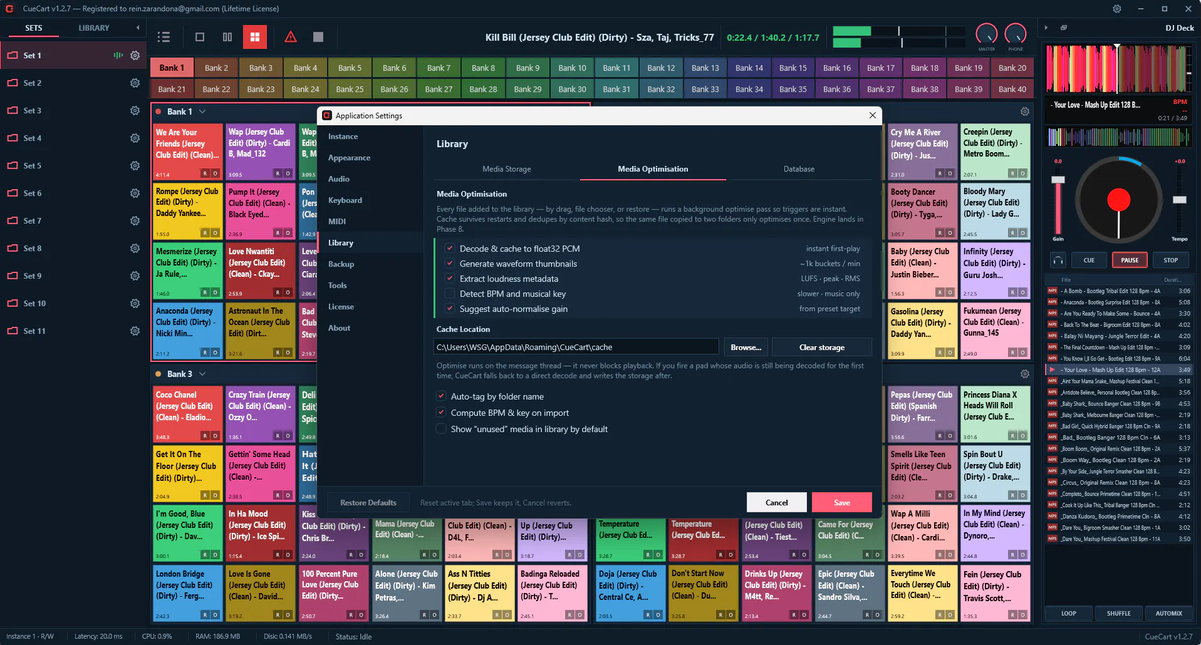Image resolution: width=1201 pixels, height=645 pixels.
Task: Click the Gain slider handle
Action: pyautogui.click(x=1058, y=180)
